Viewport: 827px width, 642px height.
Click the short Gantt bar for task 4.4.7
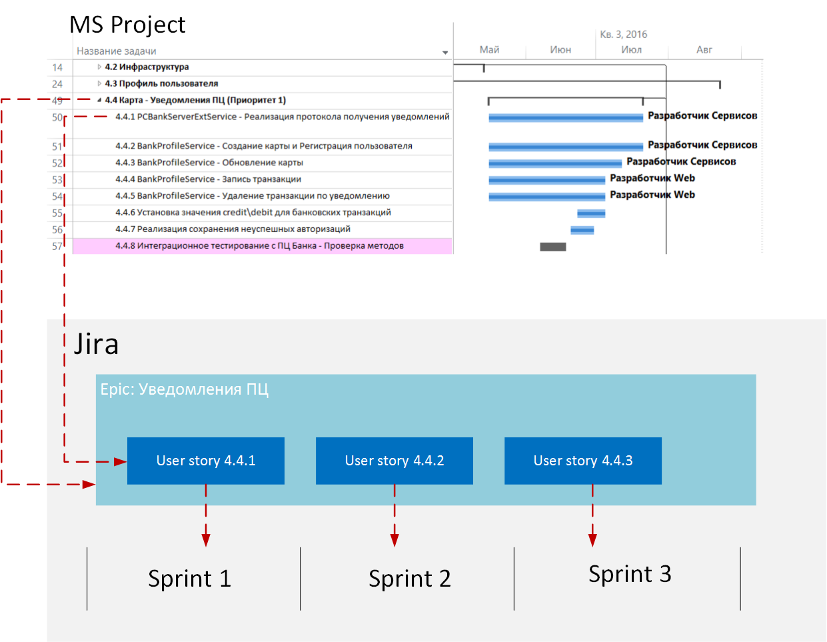click(x=582, y=230)
